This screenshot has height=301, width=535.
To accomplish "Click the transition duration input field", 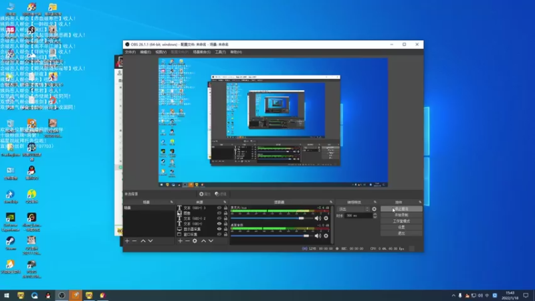I will (x=358, y=215).
